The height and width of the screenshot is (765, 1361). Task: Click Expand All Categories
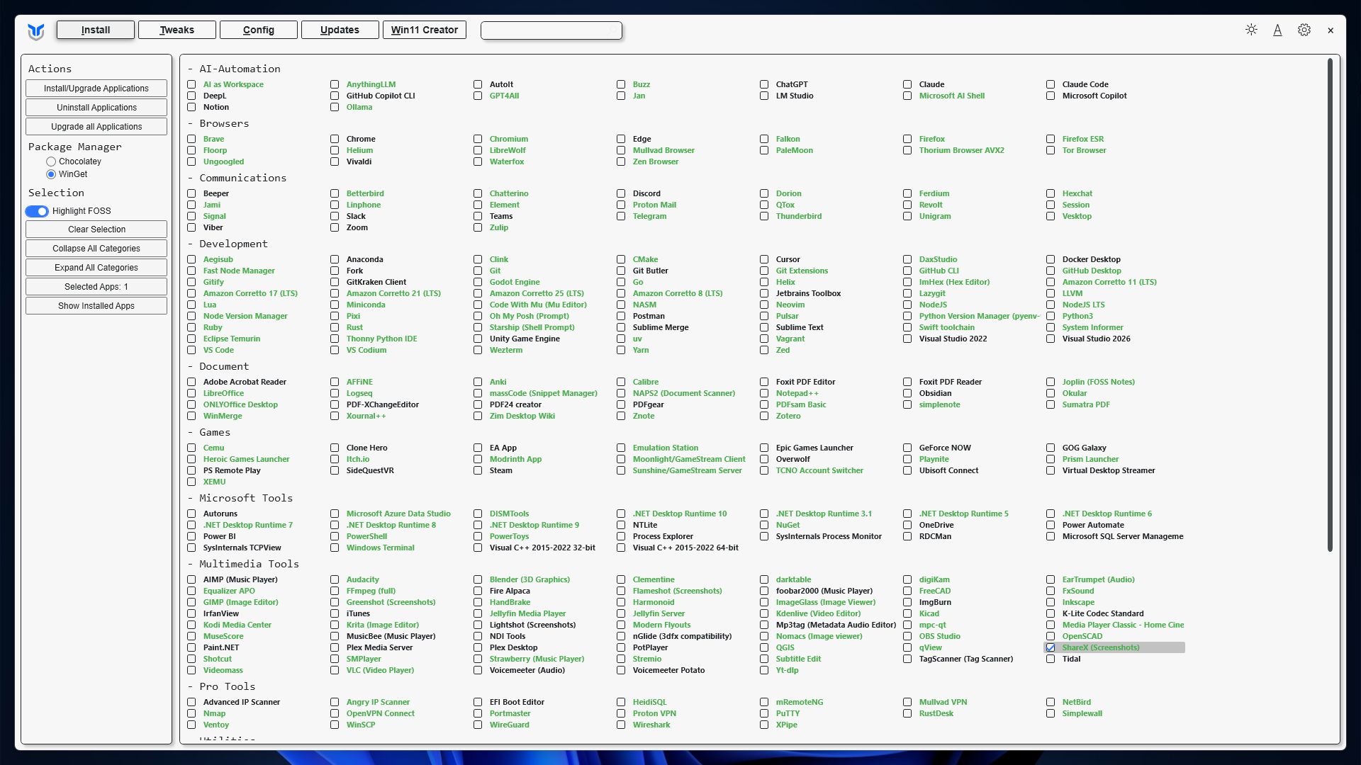96,268
